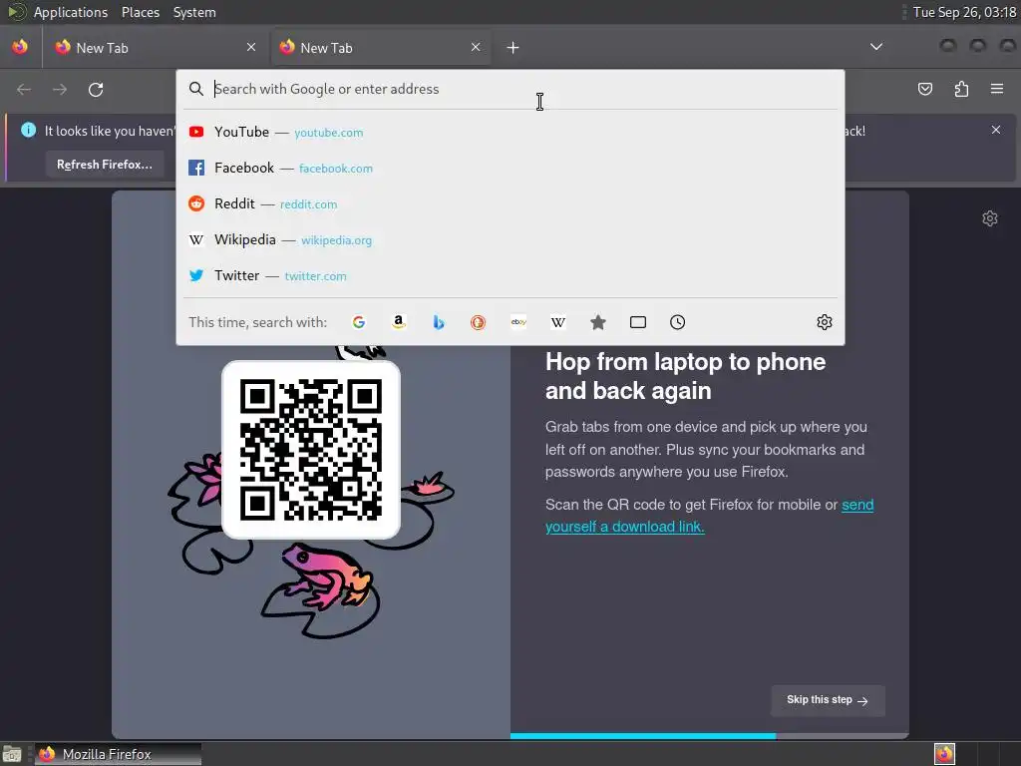List all tabs dropdown arrow
The height and width of the screenshot is (766, 1021).
coord(876,47)
